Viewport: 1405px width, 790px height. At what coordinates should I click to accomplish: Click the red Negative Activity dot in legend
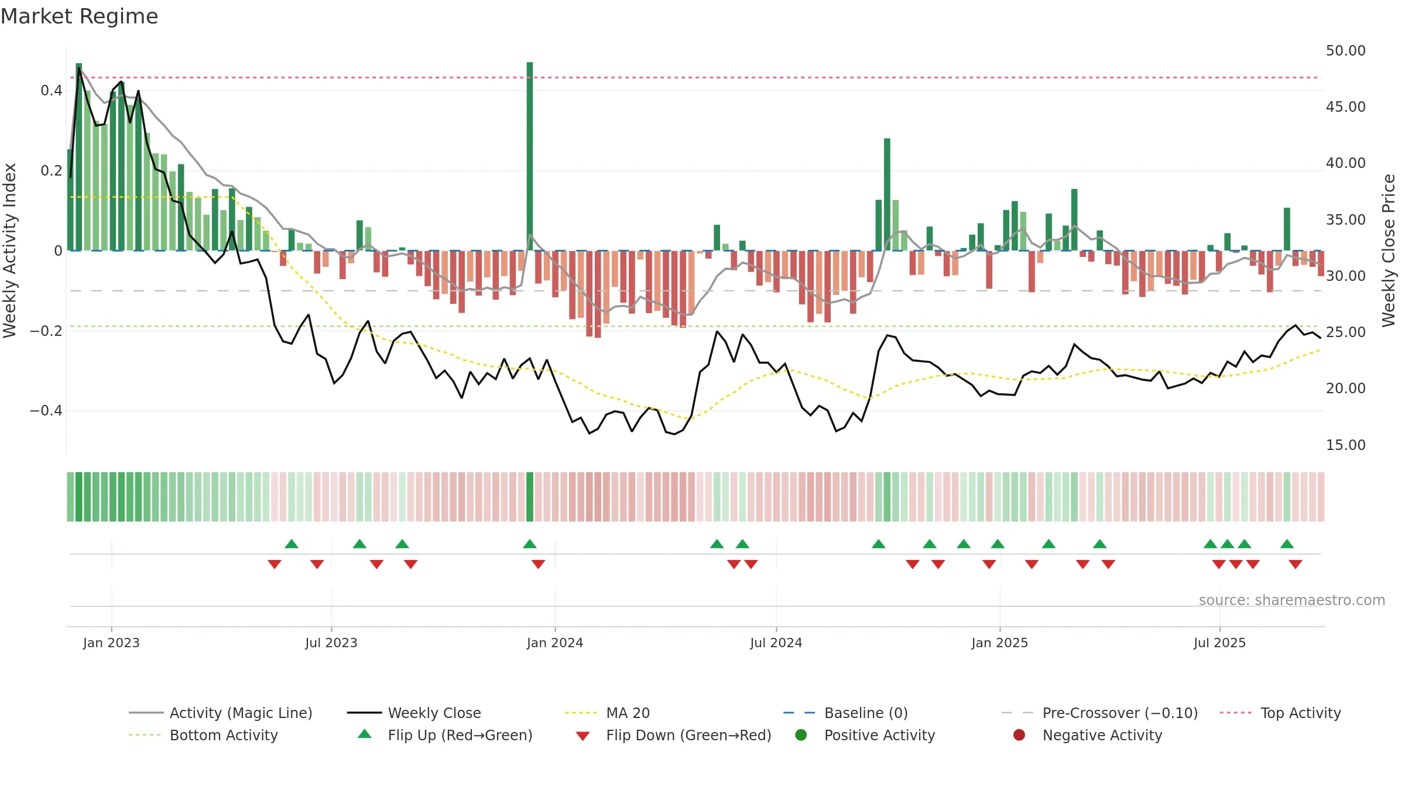(1019, 735)
